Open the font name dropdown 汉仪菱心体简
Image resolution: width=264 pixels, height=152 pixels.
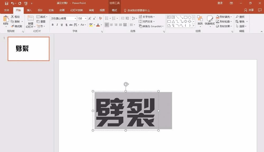[76, 18]
